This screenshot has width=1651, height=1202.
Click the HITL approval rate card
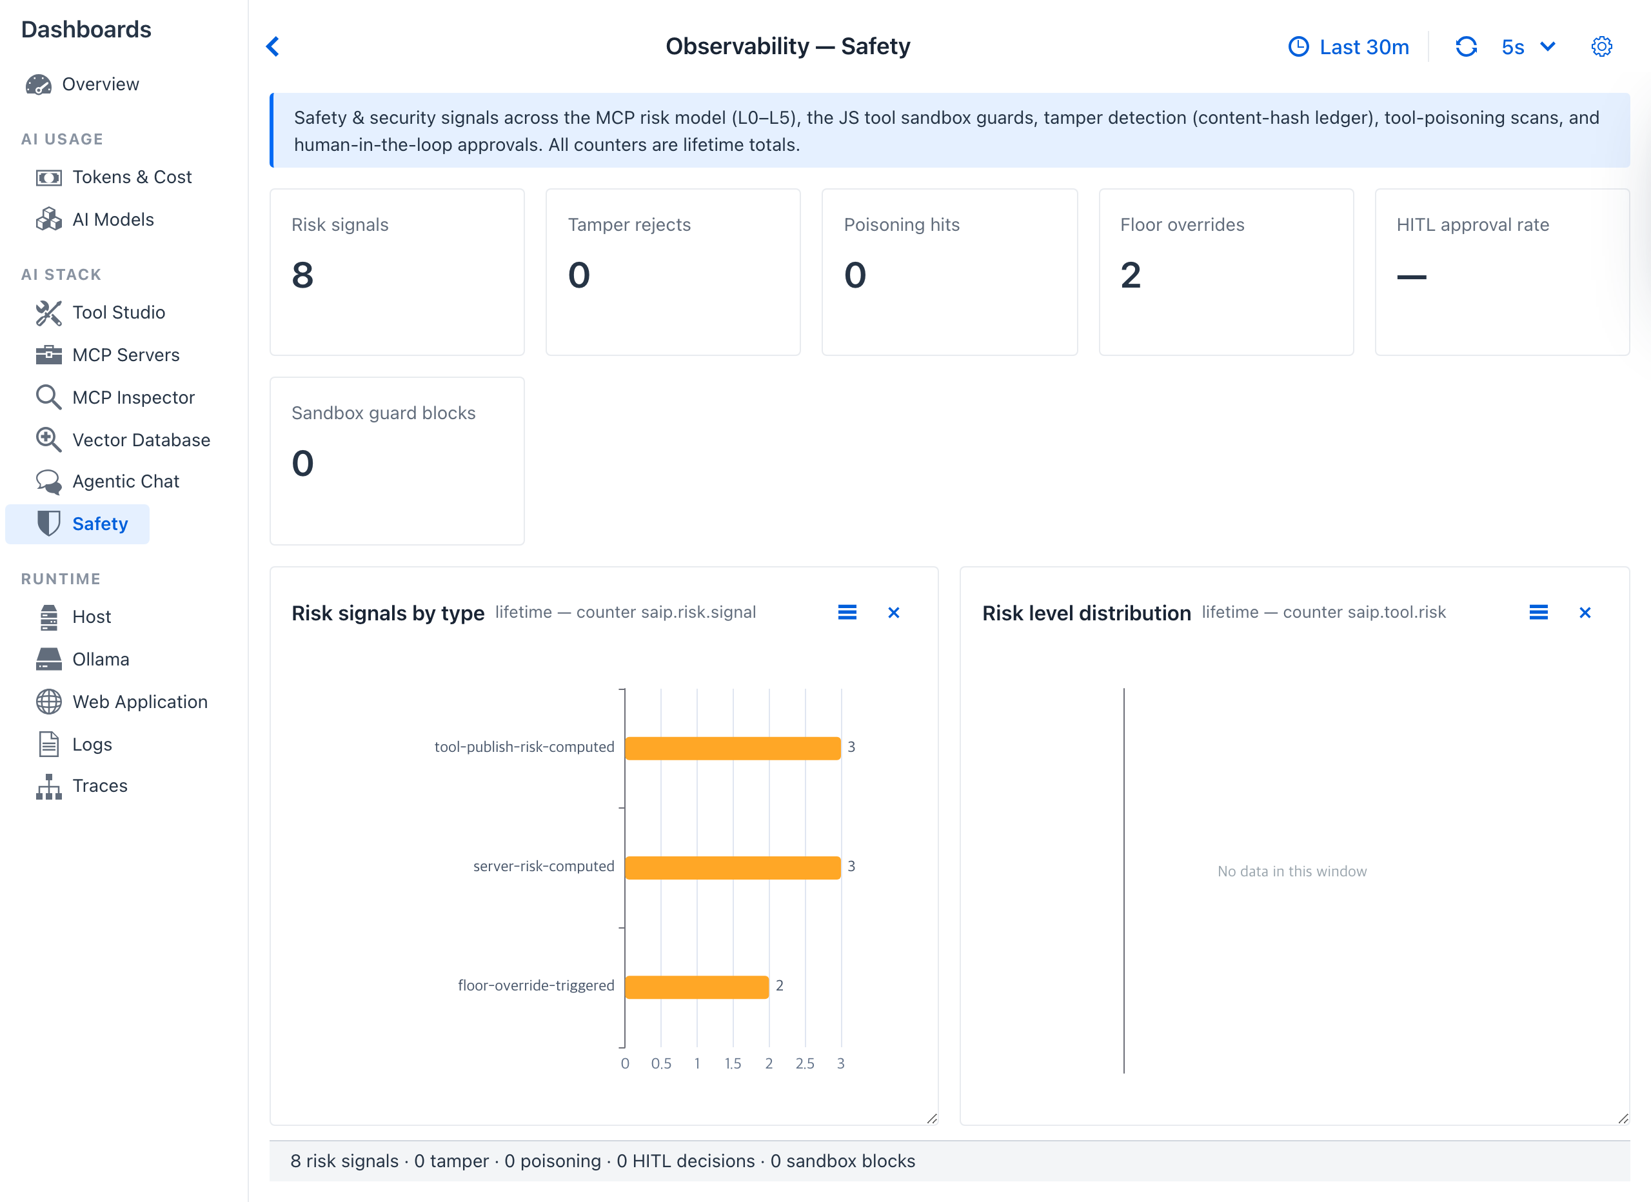(1502, 271)
